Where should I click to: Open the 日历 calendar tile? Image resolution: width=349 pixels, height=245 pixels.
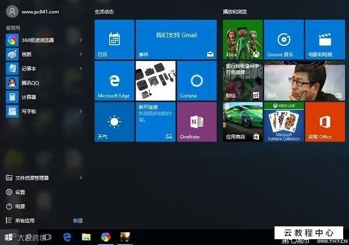115,40
